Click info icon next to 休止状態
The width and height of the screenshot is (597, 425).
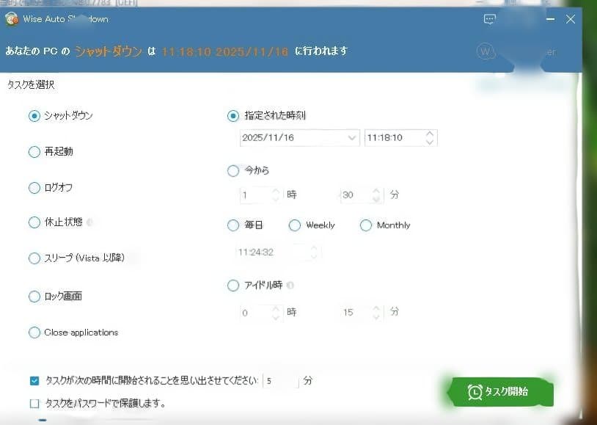tap(89, 222)
